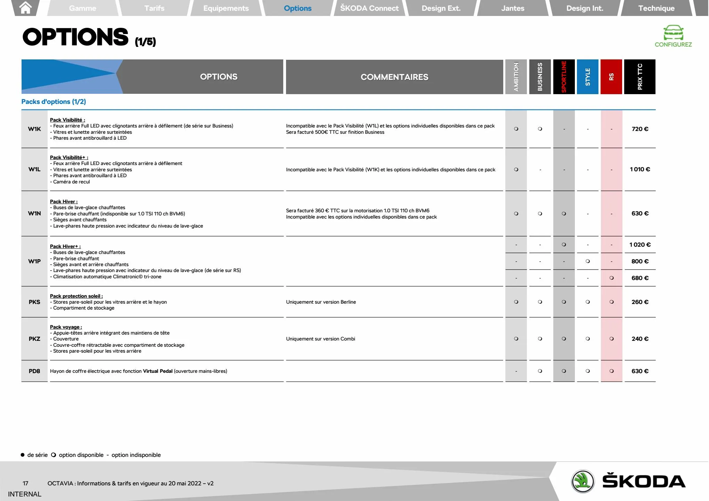
Task: Click the Pack protection soleil title
Action: (x=76, y=296)
